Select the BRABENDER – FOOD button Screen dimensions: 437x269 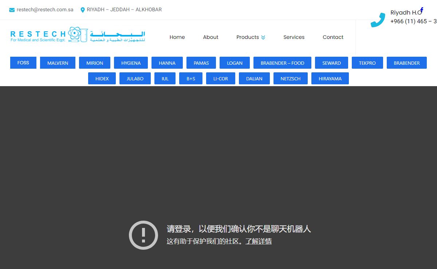pos(282,63)
